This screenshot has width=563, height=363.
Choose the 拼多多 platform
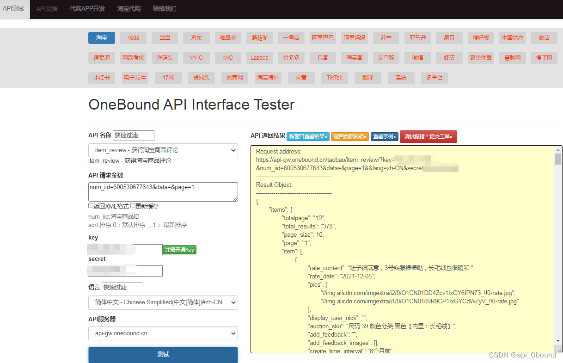pos(291,58)
